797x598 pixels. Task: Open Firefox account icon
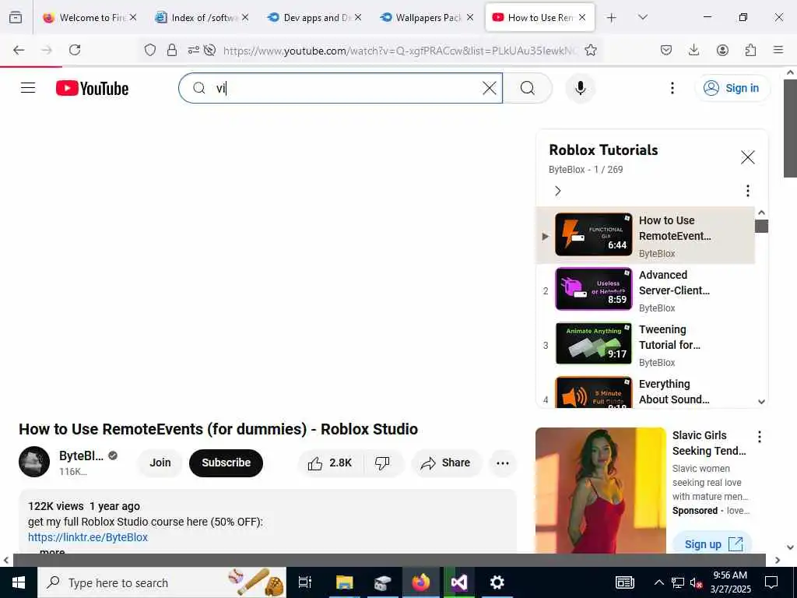722,50
